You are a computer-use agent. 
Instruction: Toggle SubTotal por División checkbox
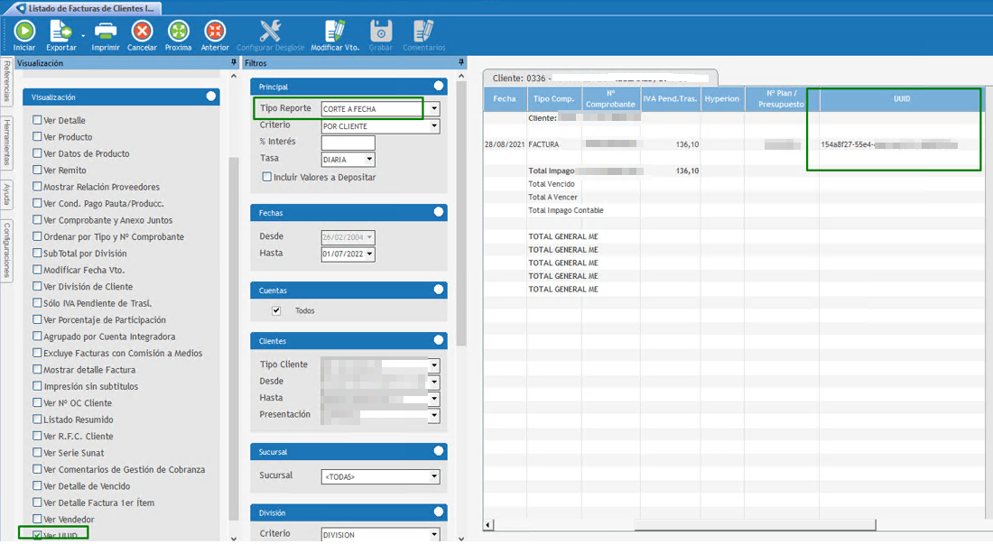click(37, 253)
